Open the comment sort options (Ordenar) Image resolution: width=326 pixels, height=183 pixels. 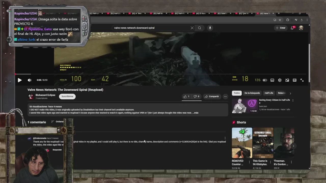point(58,122)
